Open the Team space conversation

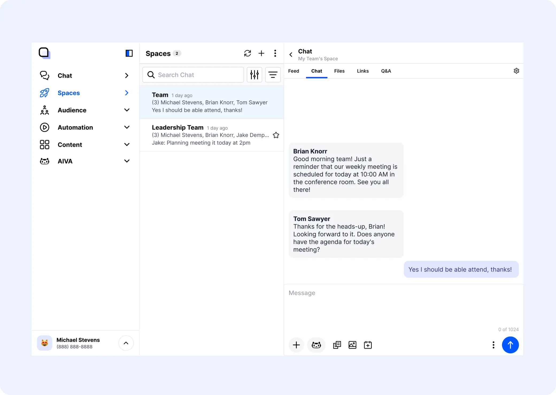pyautogui.click(x=211, y=102)
